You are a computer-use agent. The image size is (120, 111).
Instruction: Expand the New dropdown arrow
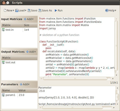click(x=13, y=10)
